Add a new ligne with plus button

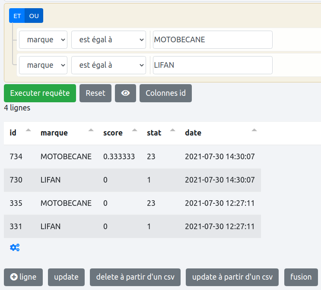click(x=23, y=277)
